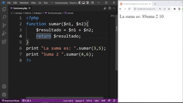Close the localhost browser tab
Viewport: 183px width, 103px height.
tap(150, 4)
